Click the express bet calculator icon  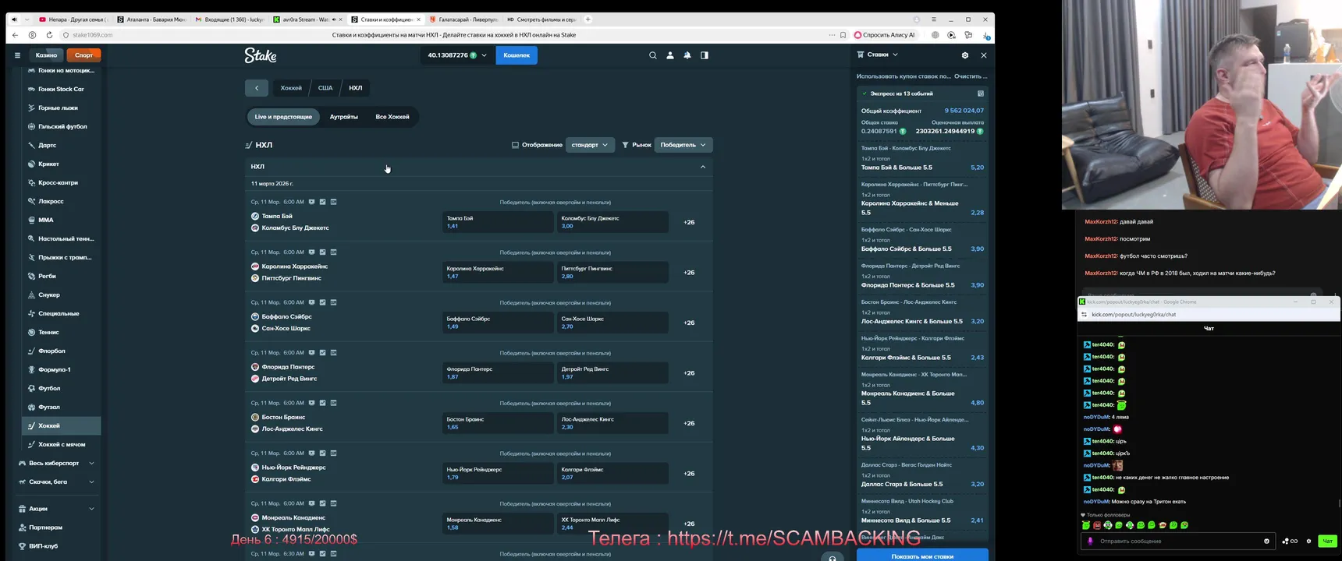981,93
